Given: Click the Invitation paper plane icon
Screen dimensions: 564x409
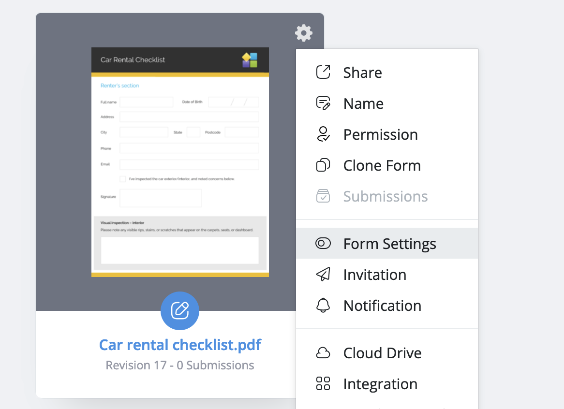Looking at the screenshot, I should (323, 275).
